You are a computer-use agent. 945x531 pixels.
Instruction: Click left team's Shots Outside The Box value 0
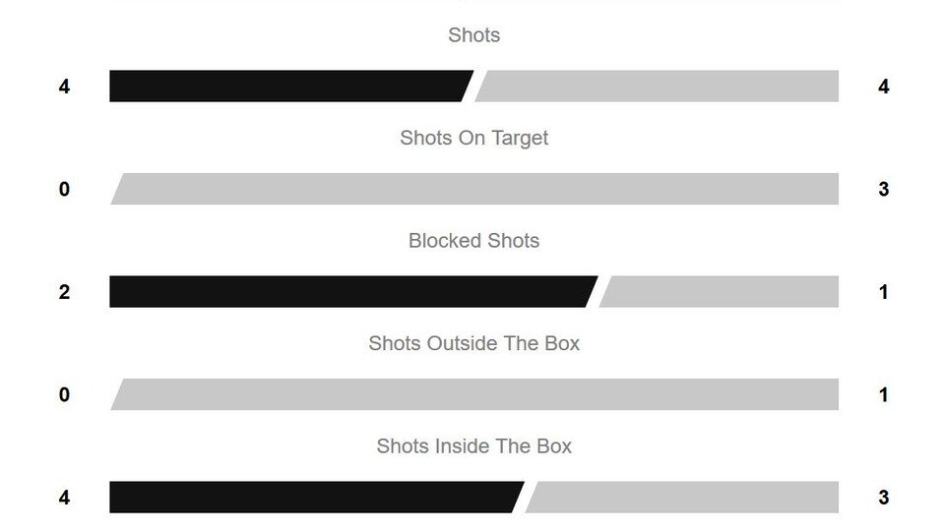coord(64,394)
